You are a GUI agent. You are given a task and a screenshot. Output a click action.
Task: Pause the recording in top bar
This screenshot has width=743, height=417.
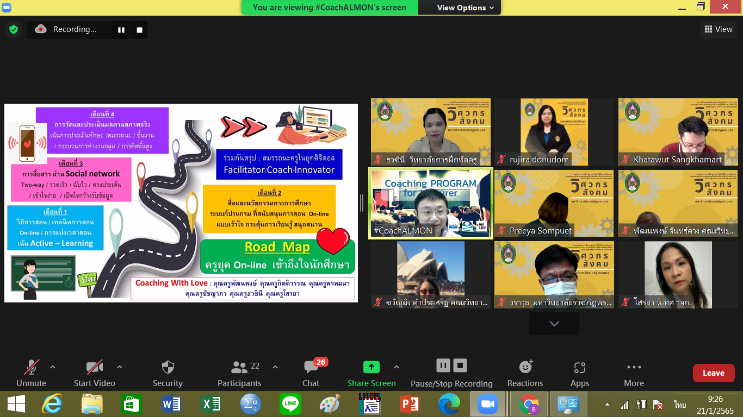(121, 30)
